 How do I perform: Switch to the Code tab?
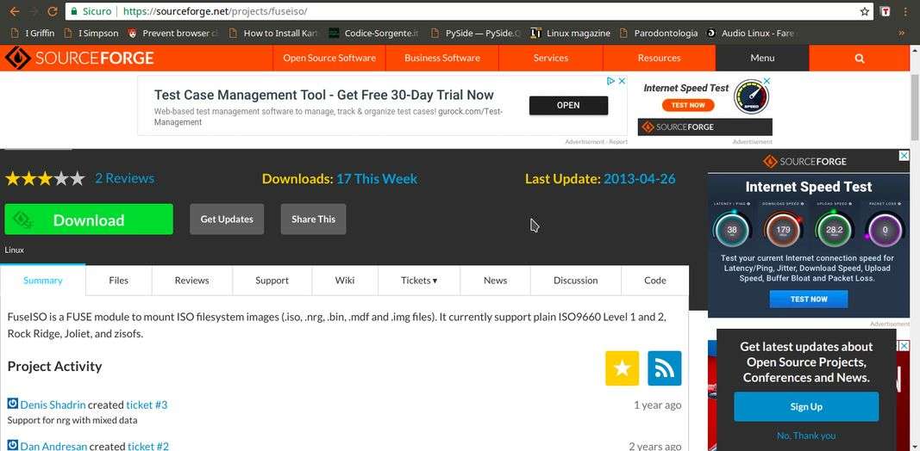(x=654, y=280)
